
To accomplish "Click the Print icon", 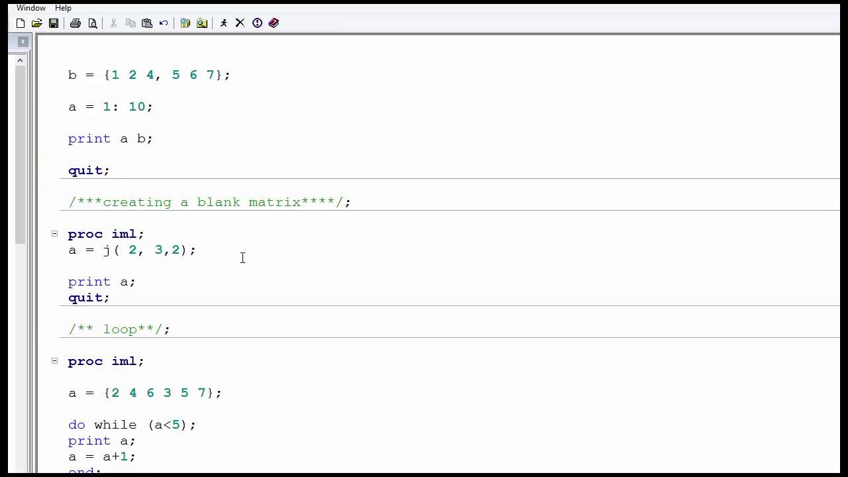I will point(76,23).
